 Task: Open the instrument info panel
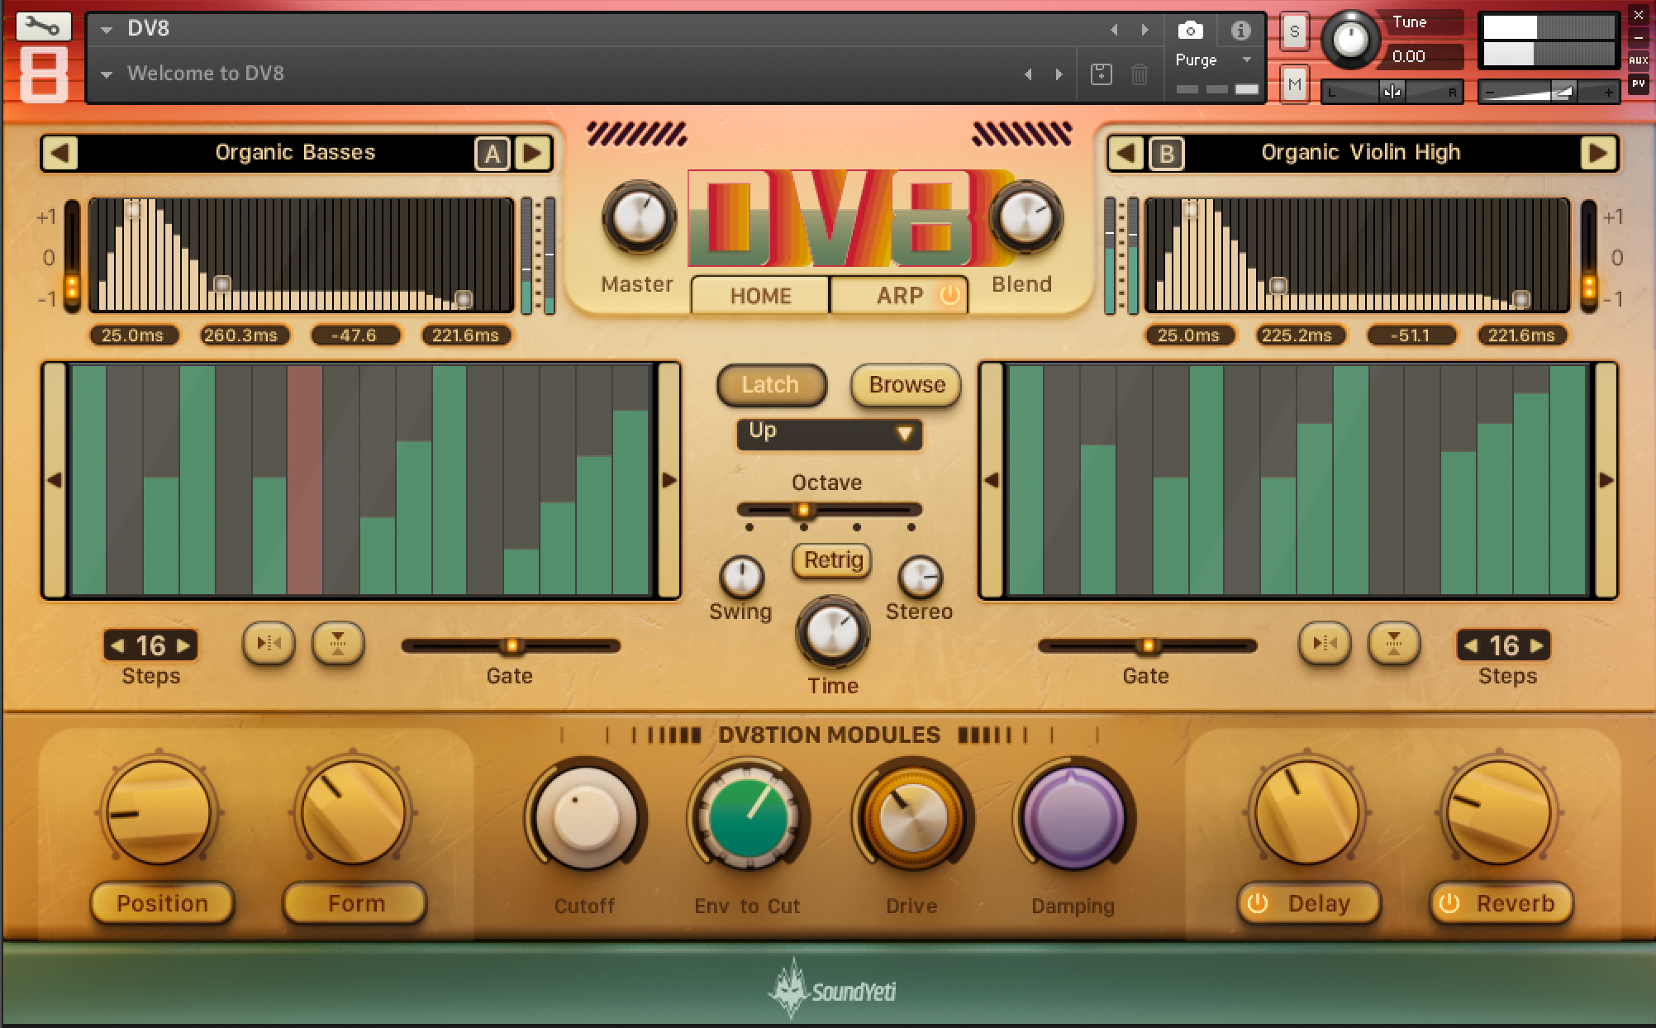tap(1240, 30)
